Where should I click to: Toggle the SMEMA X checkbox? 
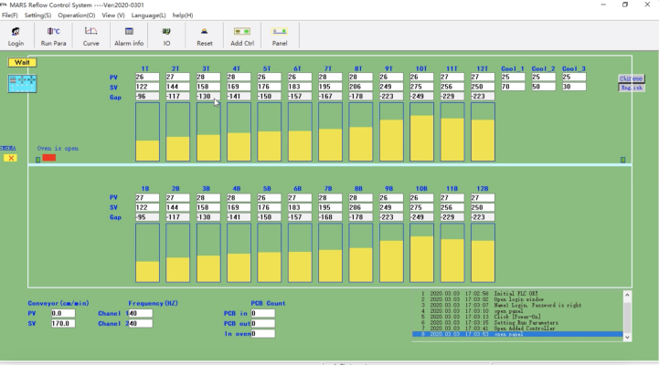[11, 158]
